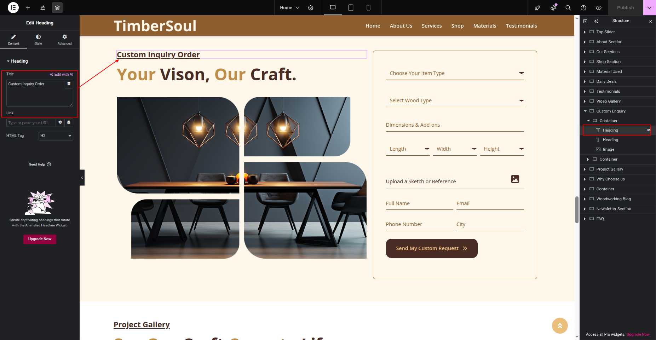Open site settings sliders icon
This screenshot has height=340, width=656.
tap(43, 8)
